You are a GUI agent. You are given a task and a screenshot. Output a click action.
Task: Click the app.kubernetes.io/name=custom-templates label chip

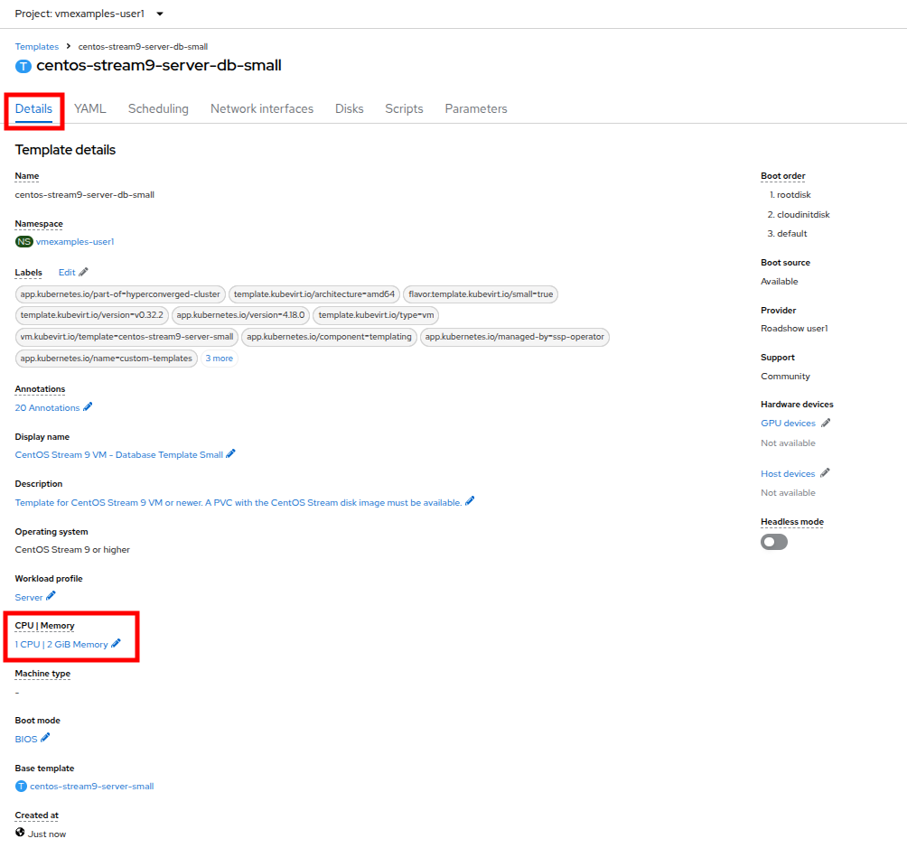click(107, 359)
